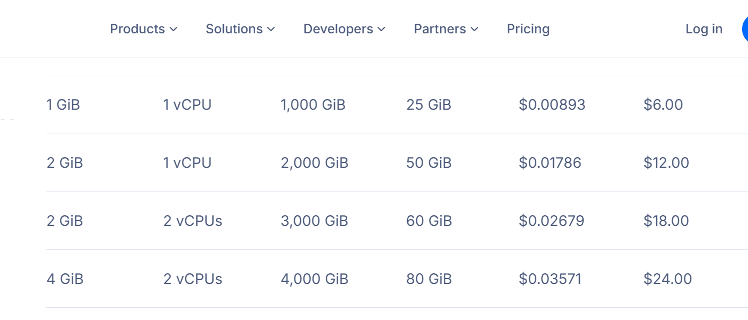The image size is (748, 320).
Task: Click the $0.03571 hourly rate
Action: 550,279
